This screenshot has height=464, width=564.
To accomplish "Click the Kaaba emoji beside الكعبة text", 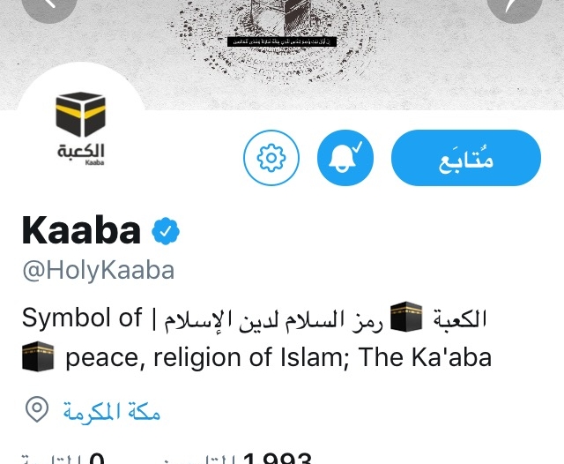I will point(406,317).
